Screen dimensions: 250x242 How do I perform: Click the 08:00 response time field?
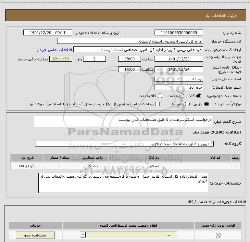[x=130, y=59]
